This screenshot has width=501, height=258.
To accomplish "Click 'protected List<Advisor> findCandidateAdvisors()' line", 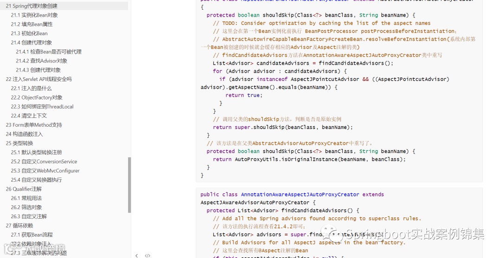I will 283,210.
